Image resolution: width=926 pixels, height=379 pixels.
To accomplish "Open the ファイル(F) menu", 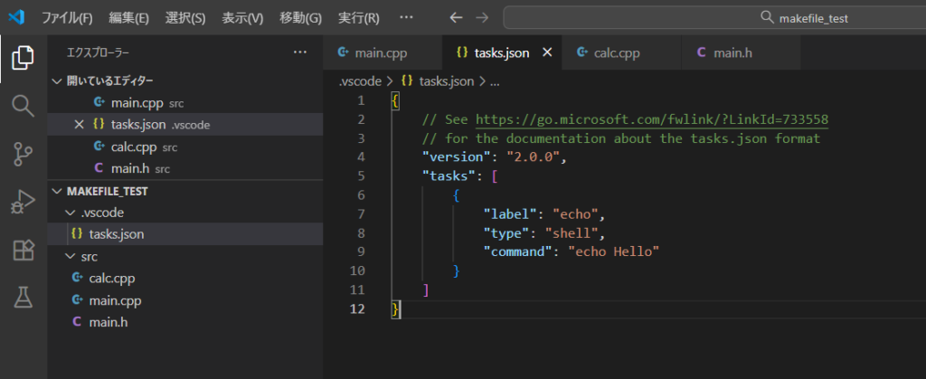I will pos(68,17).
